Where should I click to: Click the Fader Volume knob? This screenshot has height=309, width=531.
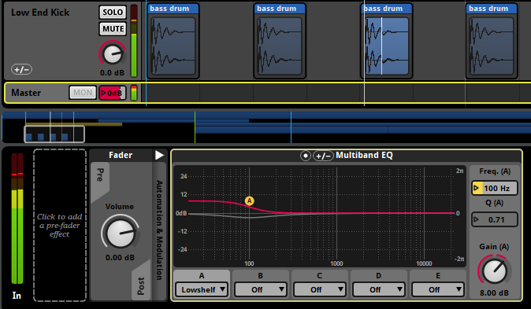[120, 233]
